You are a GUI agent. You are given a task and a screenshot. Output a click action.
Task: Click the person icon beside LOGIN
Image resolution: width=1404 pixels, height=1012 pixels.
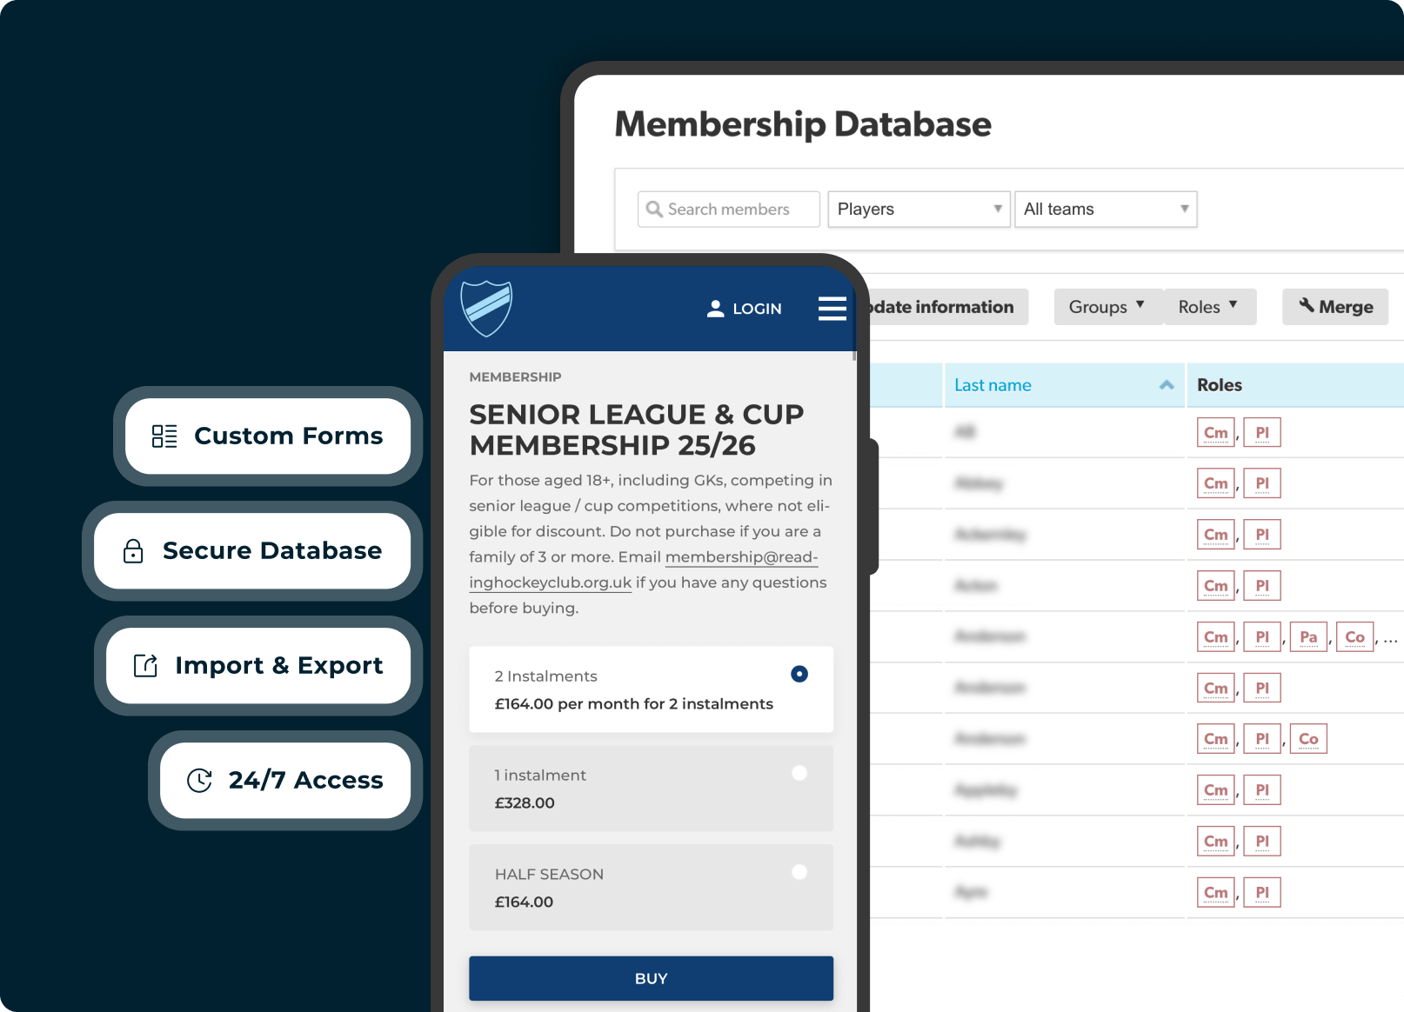coord(715,309)
